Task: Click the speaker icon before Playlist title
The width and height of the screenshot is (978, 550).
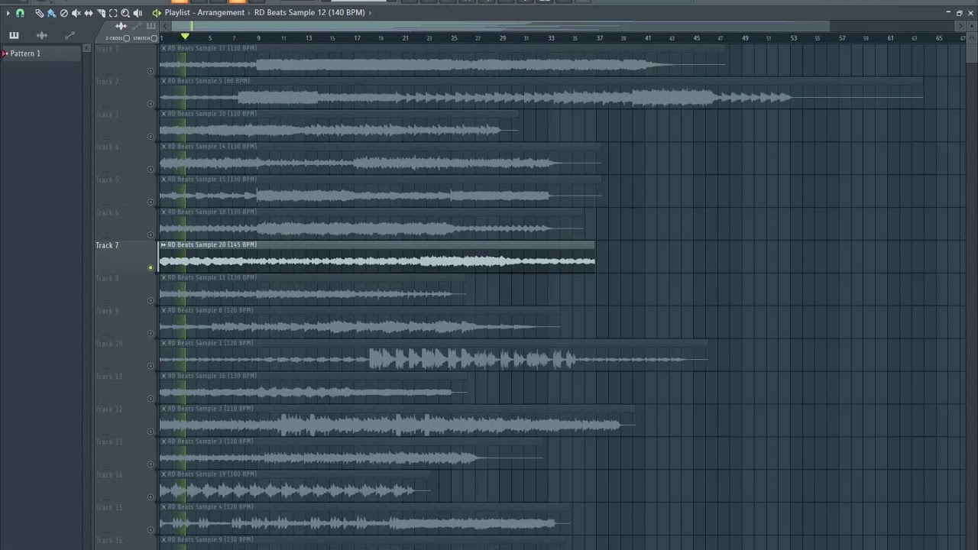Action: 157,13
